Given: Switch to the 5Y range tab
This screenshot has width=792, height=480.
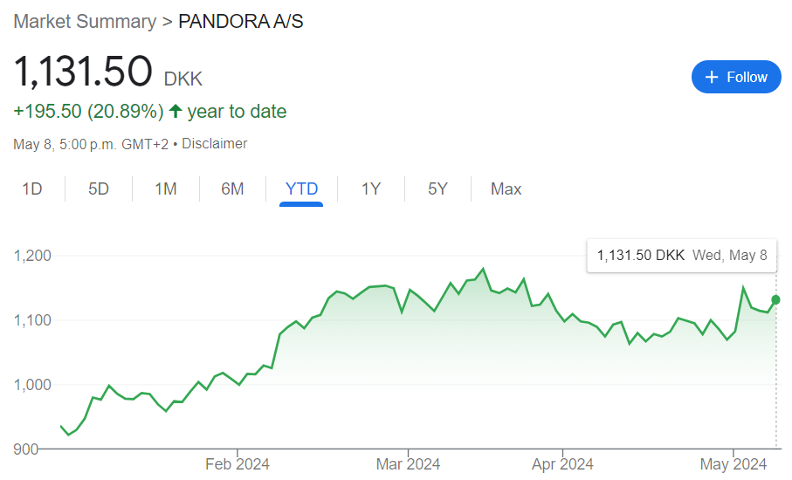Looking at the screenshot, I should tap(437, 189).
